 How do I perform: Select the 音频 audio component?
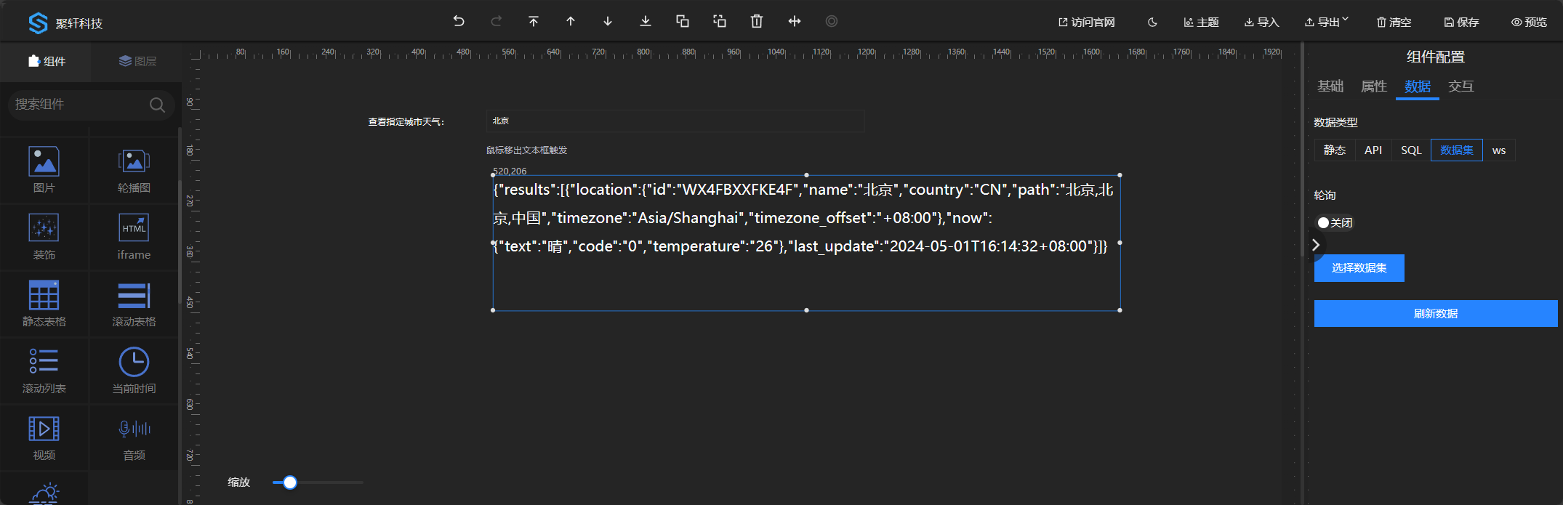pyautogui.click(x=134, y=437)
